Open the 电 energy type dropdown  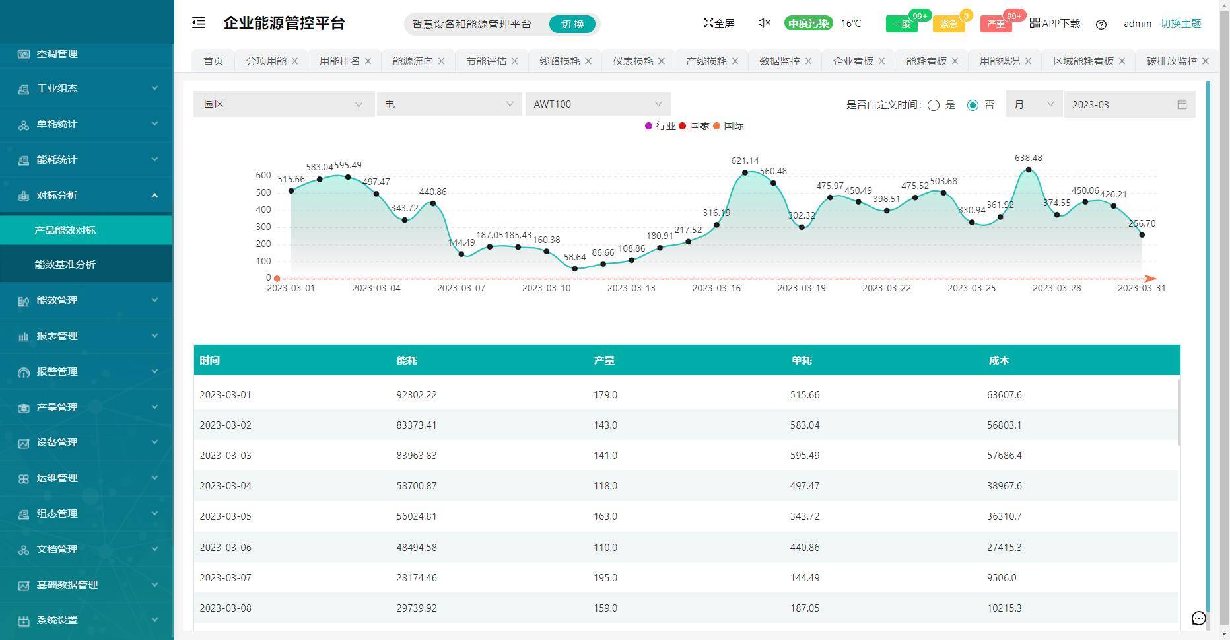(449, 104)
